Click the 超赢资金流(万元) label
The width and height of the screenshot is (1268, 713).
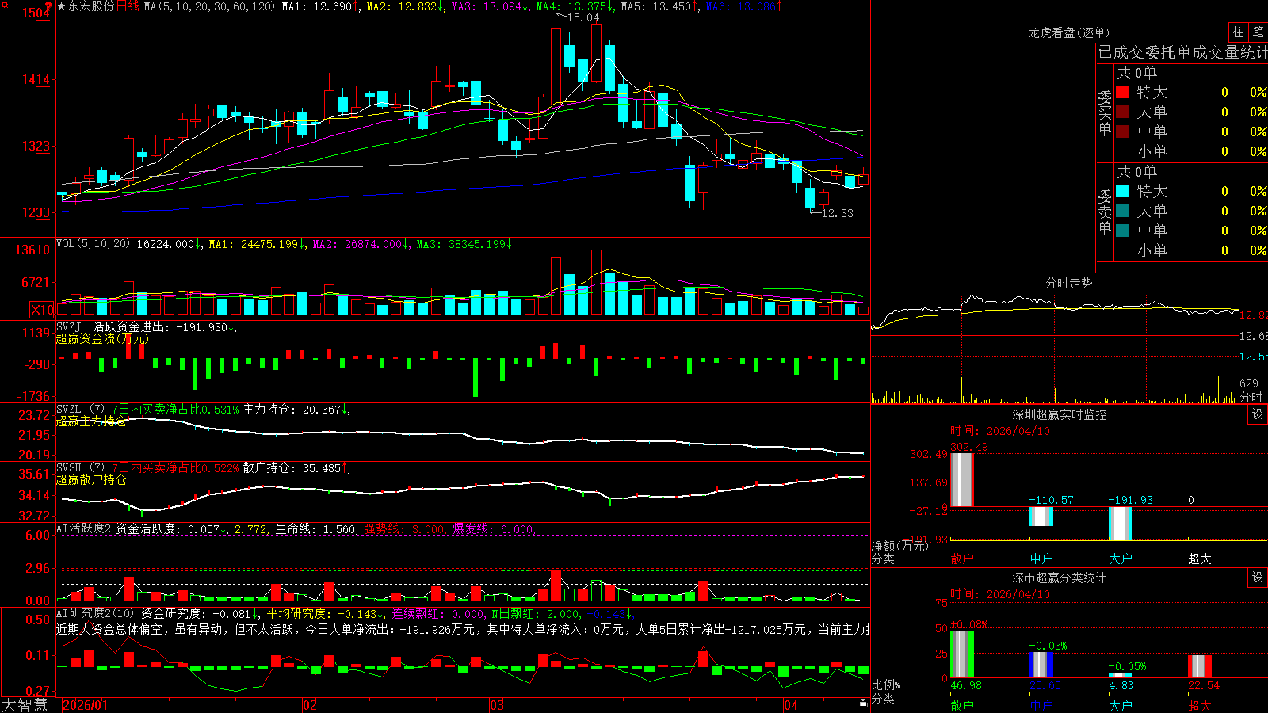click(x=102, y=338)
